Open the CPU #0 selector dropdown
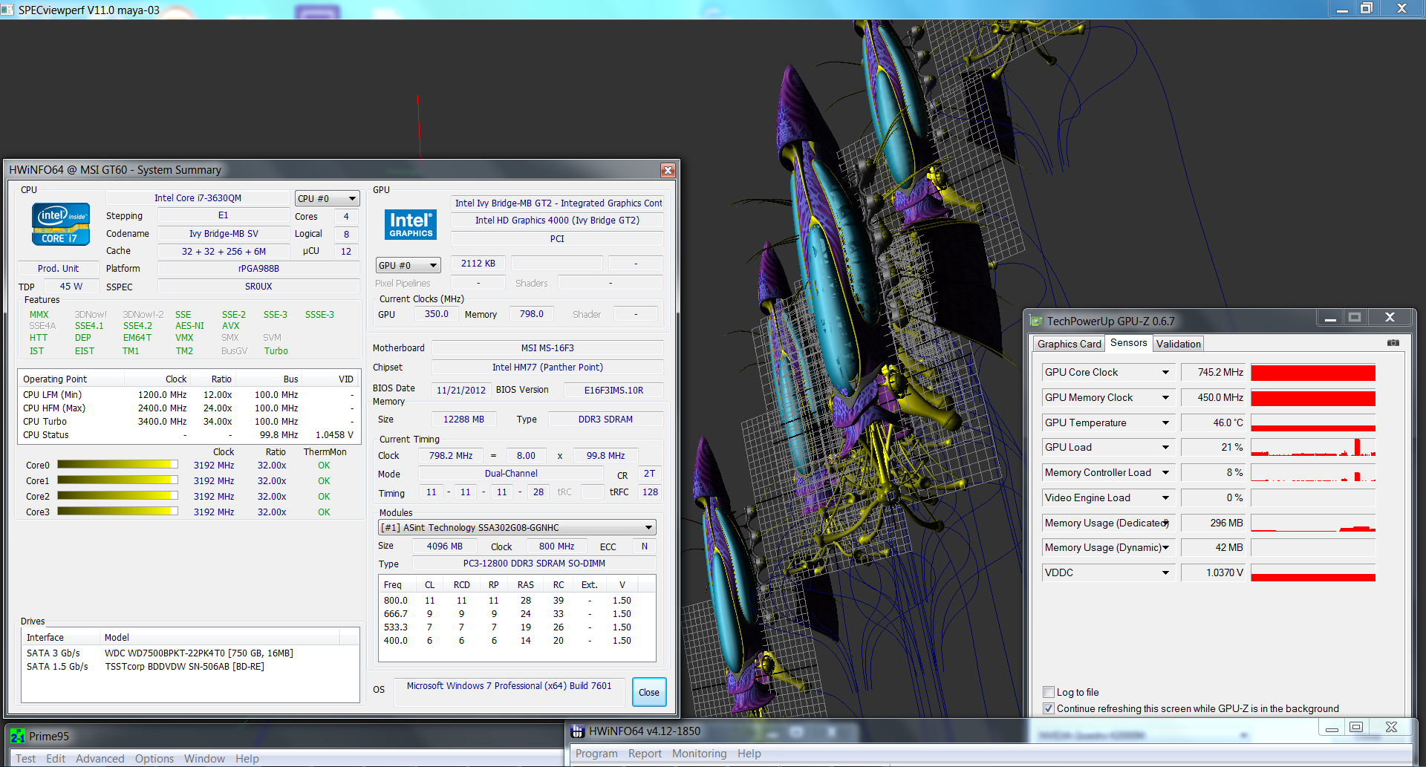The image size is (1426, 767). (x=327, y=198)
